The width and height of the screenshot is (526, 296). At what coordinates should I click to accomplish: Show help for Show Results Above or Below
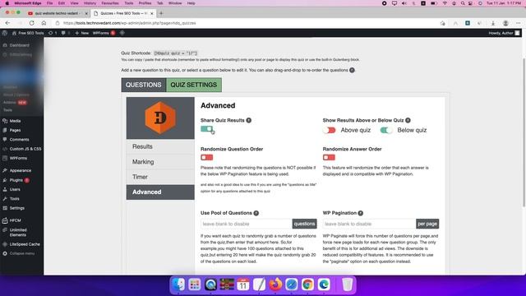pyautogui.click(x=408, y=121)
